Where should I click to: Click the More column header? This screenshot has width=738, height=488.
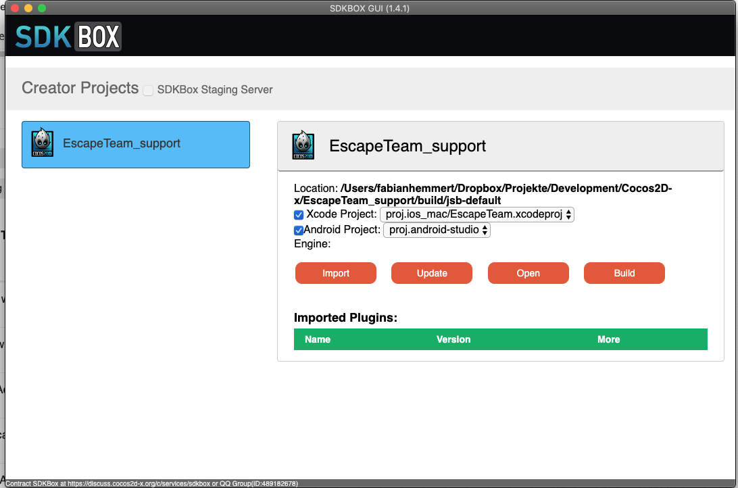point(608,339)
